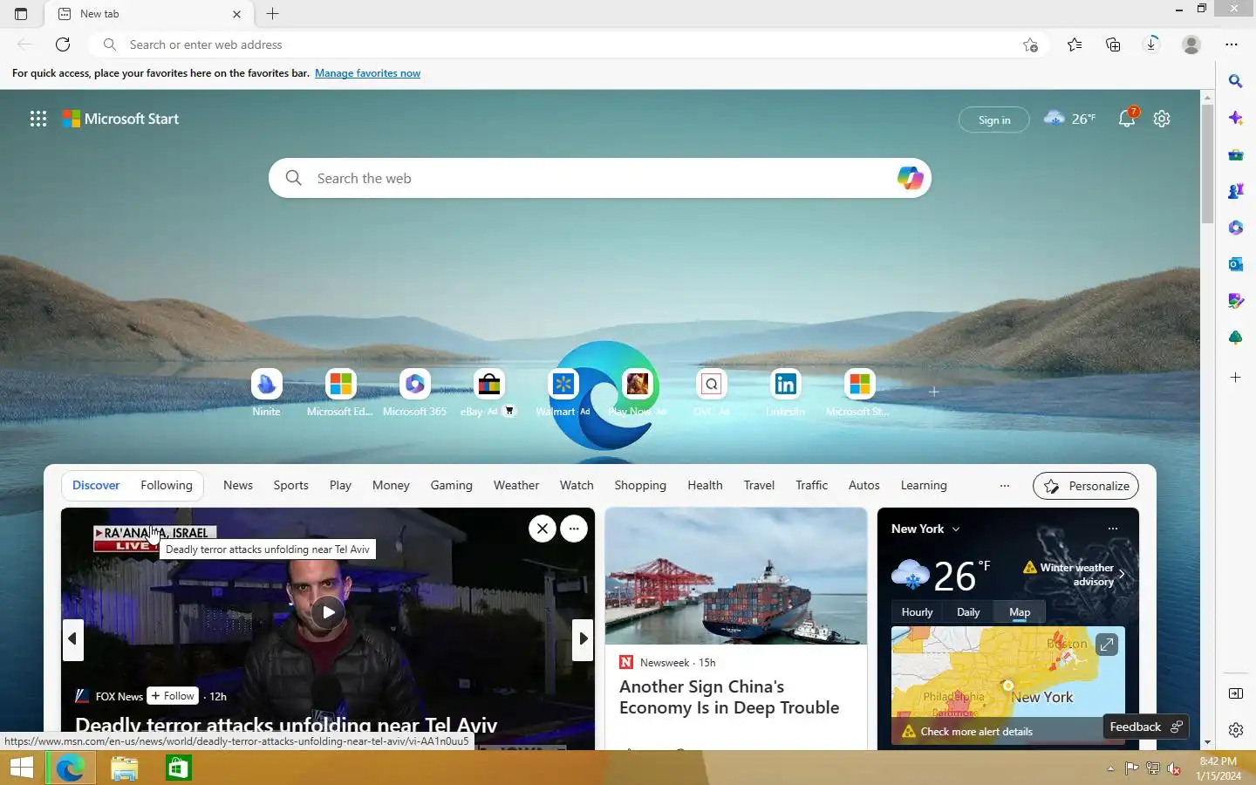Go to previous story arrow

[x=72, y=638]
